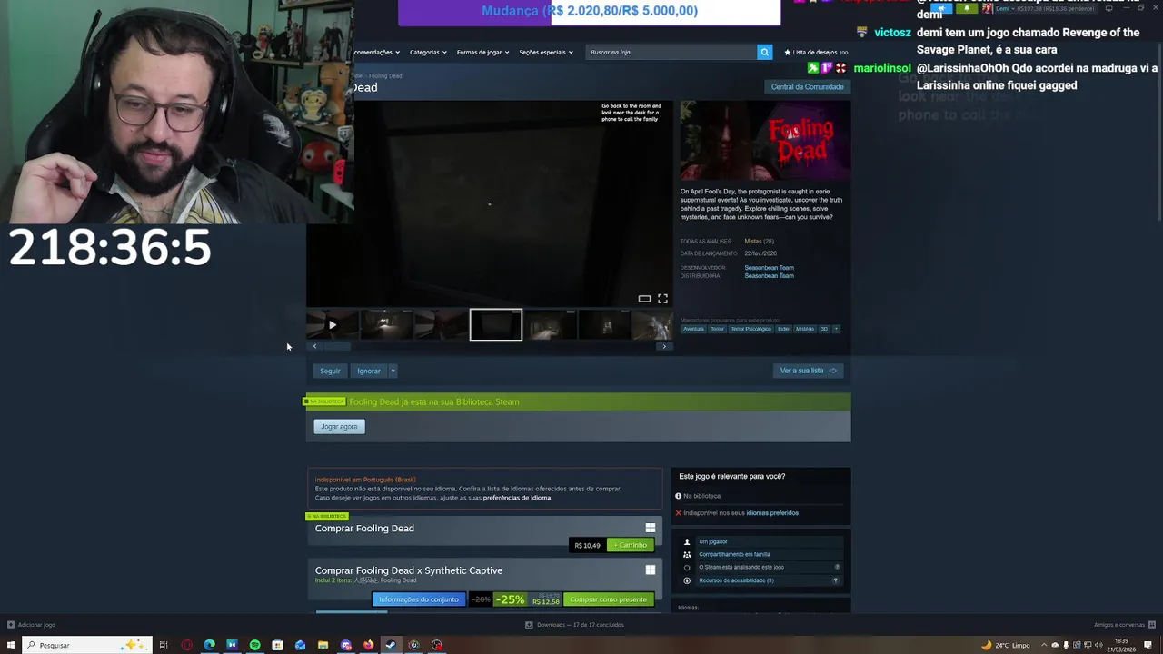Image resolution: width=1163 pixels, height=654 pixels.
Task: Toggle theater mode on the media player
Action: (x=644, y=298)
